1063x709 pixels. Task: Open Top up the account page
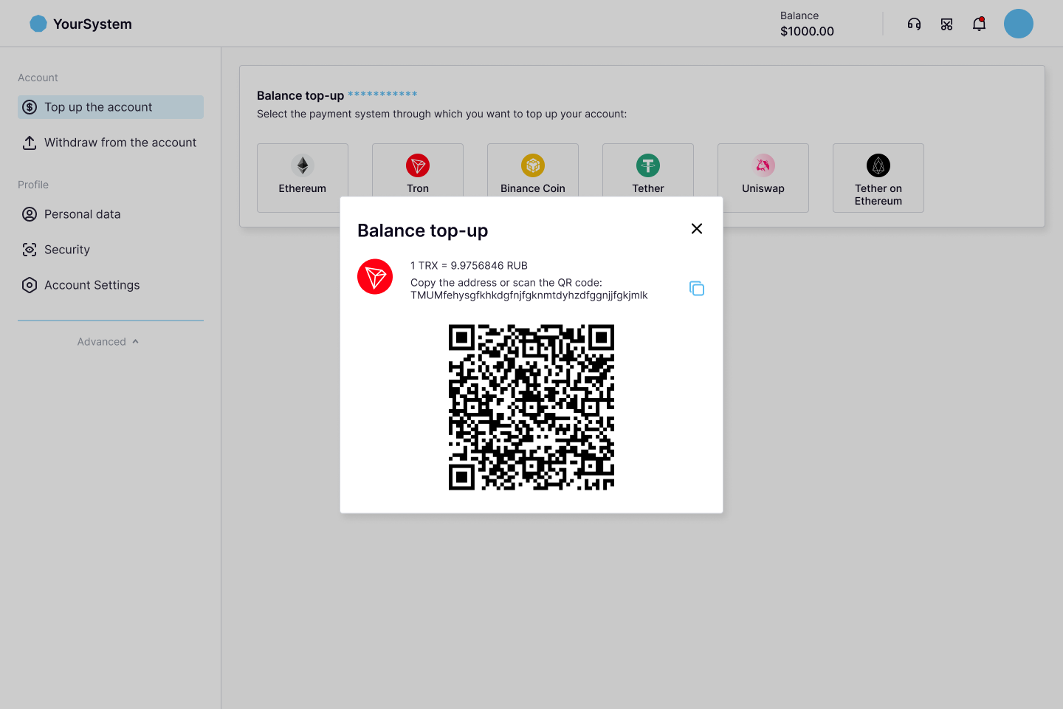[111, 107]
